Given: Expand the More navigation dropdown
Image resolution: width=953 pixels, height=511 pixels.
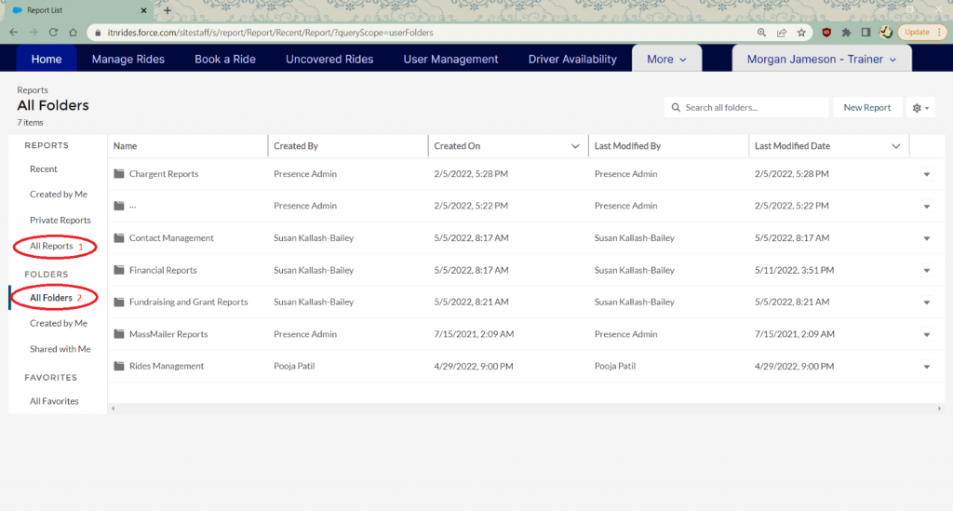Looking at the screenshot, I should [x=665, y=59].
